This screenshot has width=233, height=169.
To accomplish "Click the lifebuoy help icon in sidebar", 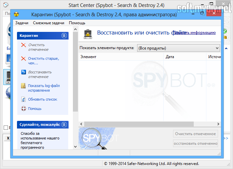I will 24,109.
